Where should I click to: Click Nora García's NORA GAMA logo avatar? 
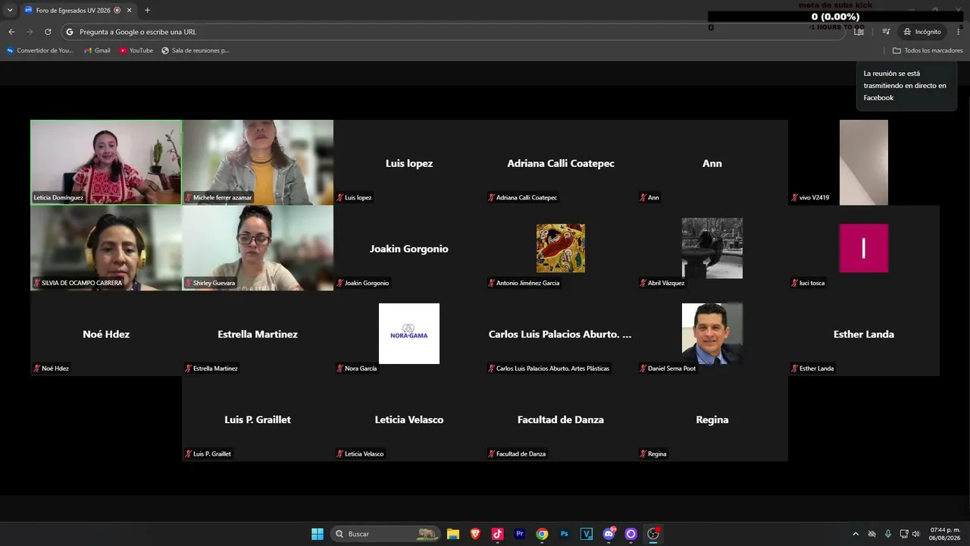tap(409, 334)
